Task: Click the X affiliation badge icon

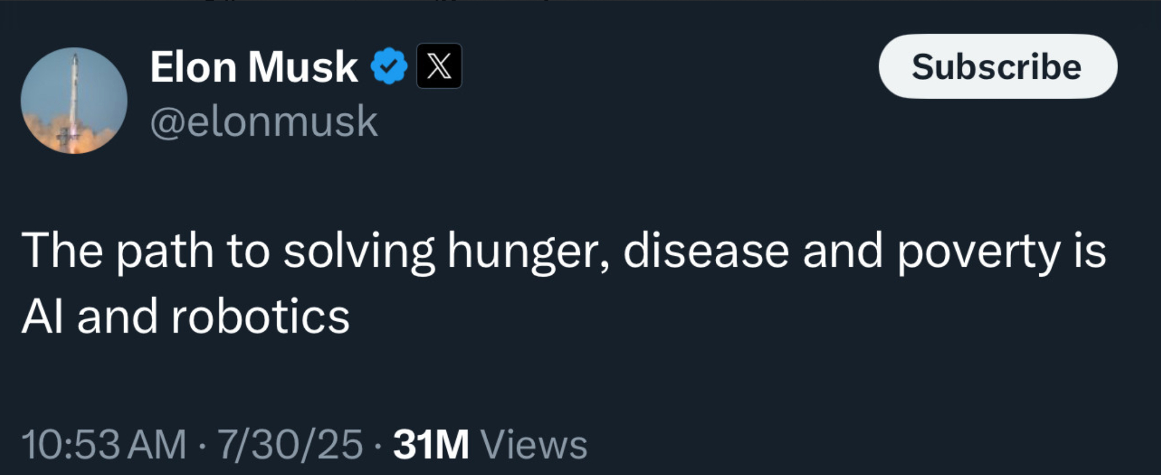Action: click(x=439, y=66)
